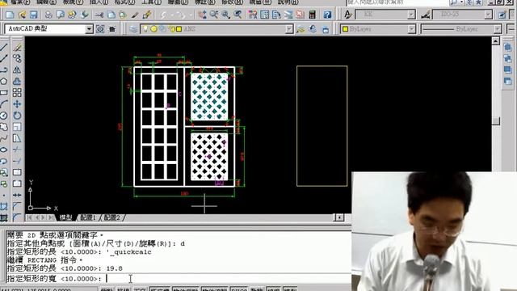The height and width of the screenshot is (291, 517).
Task: Click the yellow ByLayer color swatch
Action: click(x=345, y=29)
